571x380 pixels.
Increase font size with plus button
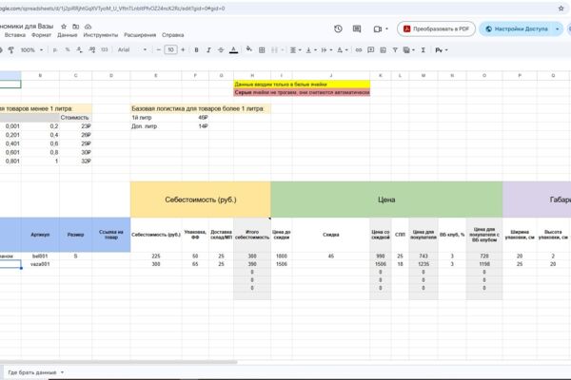click(183, 49)
